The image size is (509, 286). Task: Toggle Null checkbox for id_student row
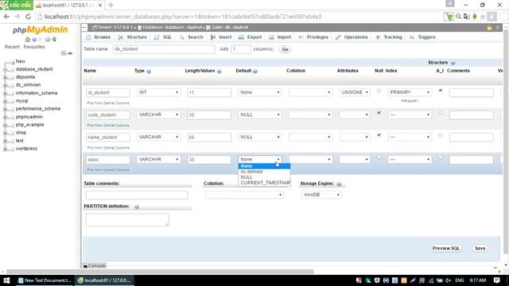379,91
